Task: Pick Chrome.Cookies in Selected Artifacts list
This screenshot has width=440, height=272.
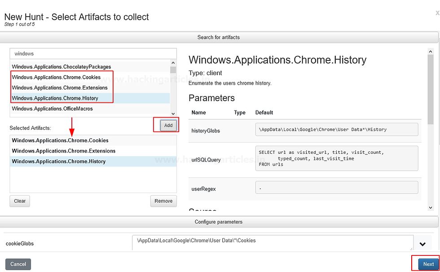Action: 93,140
